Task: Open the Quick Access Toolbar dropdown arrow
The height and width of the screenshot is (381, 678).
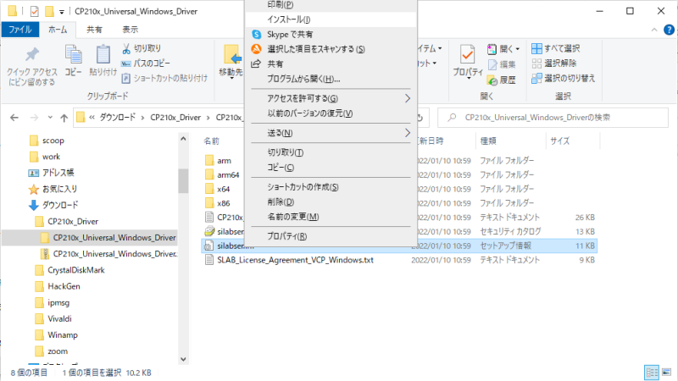Action: tap(62, 12)
